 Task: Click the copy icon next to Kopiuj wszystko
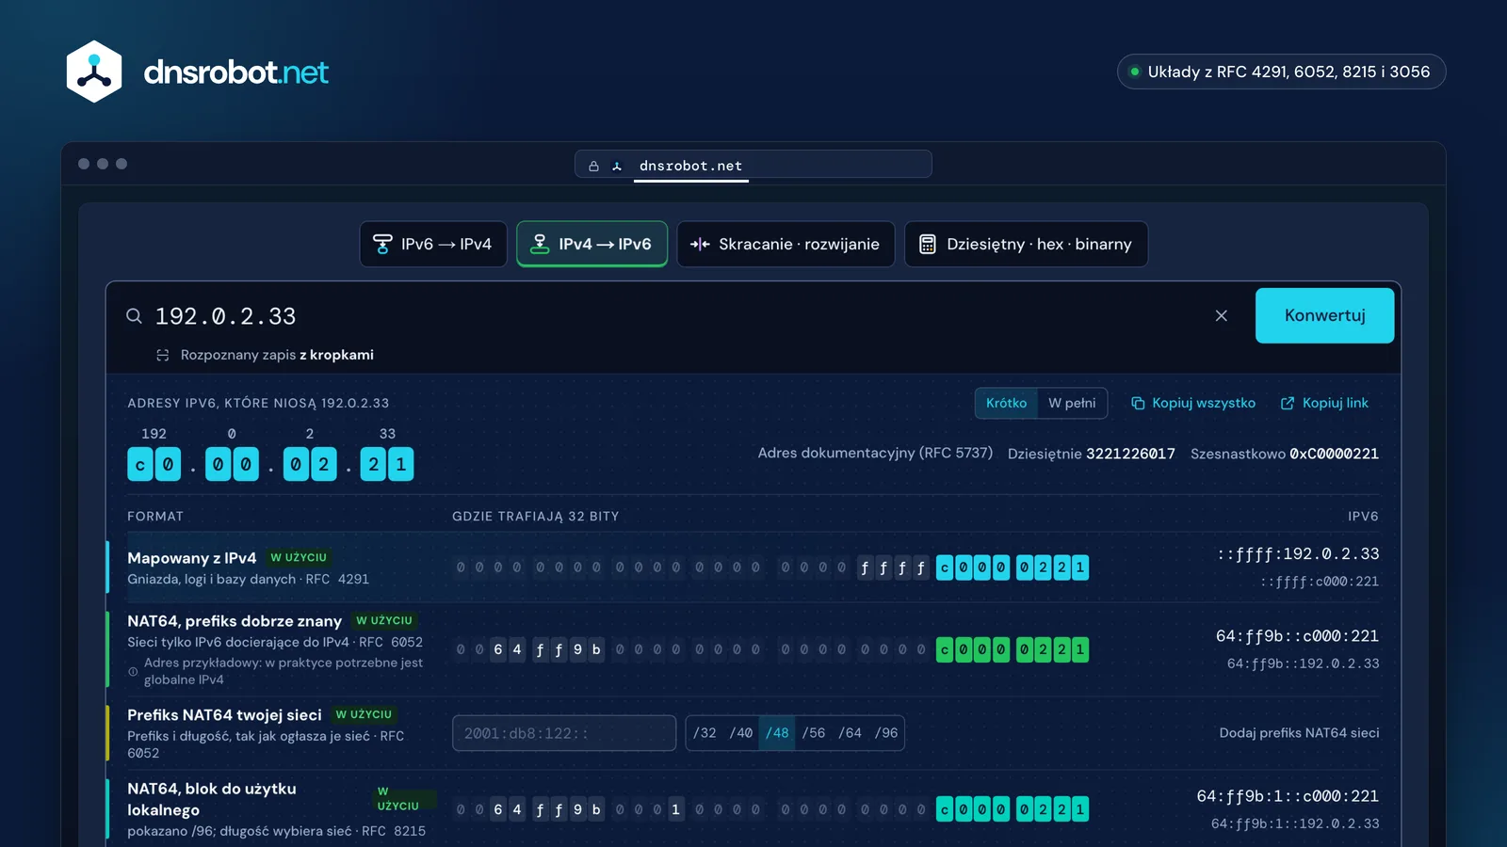(1138, 403)
